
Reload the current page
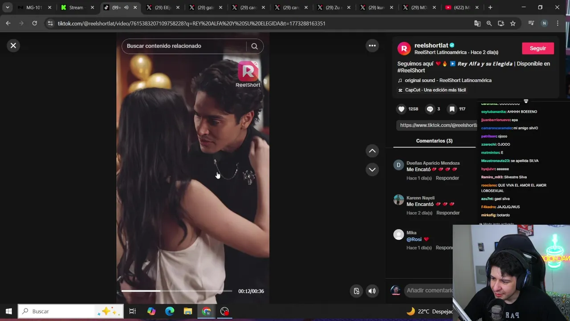click(x=34, y=23)
